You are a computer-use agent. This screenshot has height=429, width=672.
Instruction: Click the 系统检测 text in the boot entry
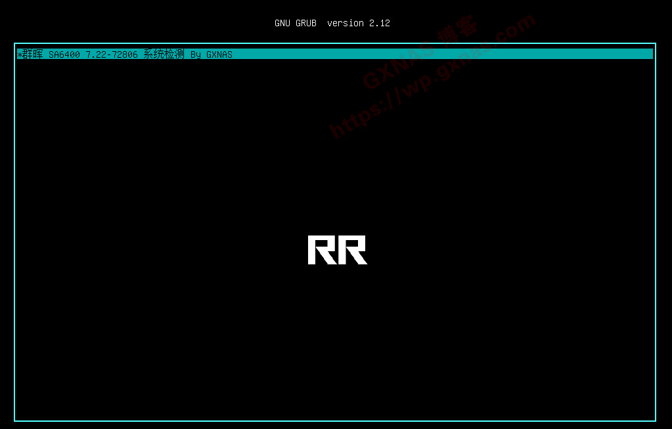tap(164, 54)
